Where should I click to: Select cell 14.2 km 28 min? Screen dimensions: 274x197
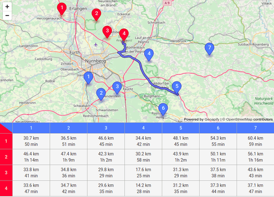143,188
